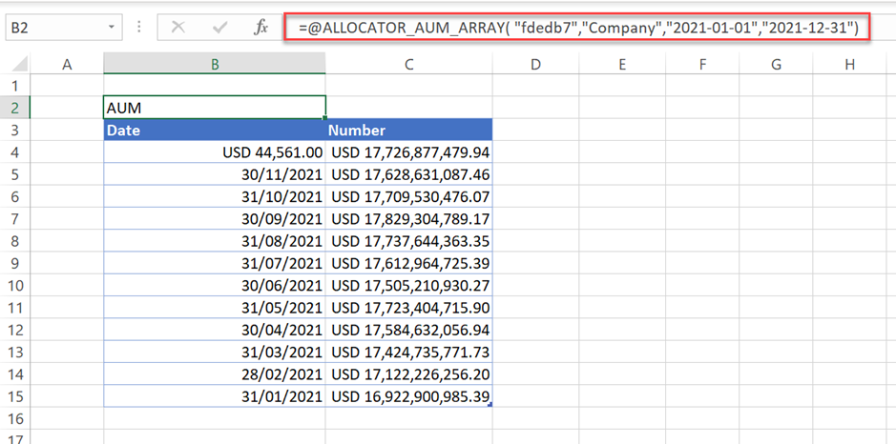Select column B header
The height and width of the screenshot is (444, 896).
click(x=214, y=64)
